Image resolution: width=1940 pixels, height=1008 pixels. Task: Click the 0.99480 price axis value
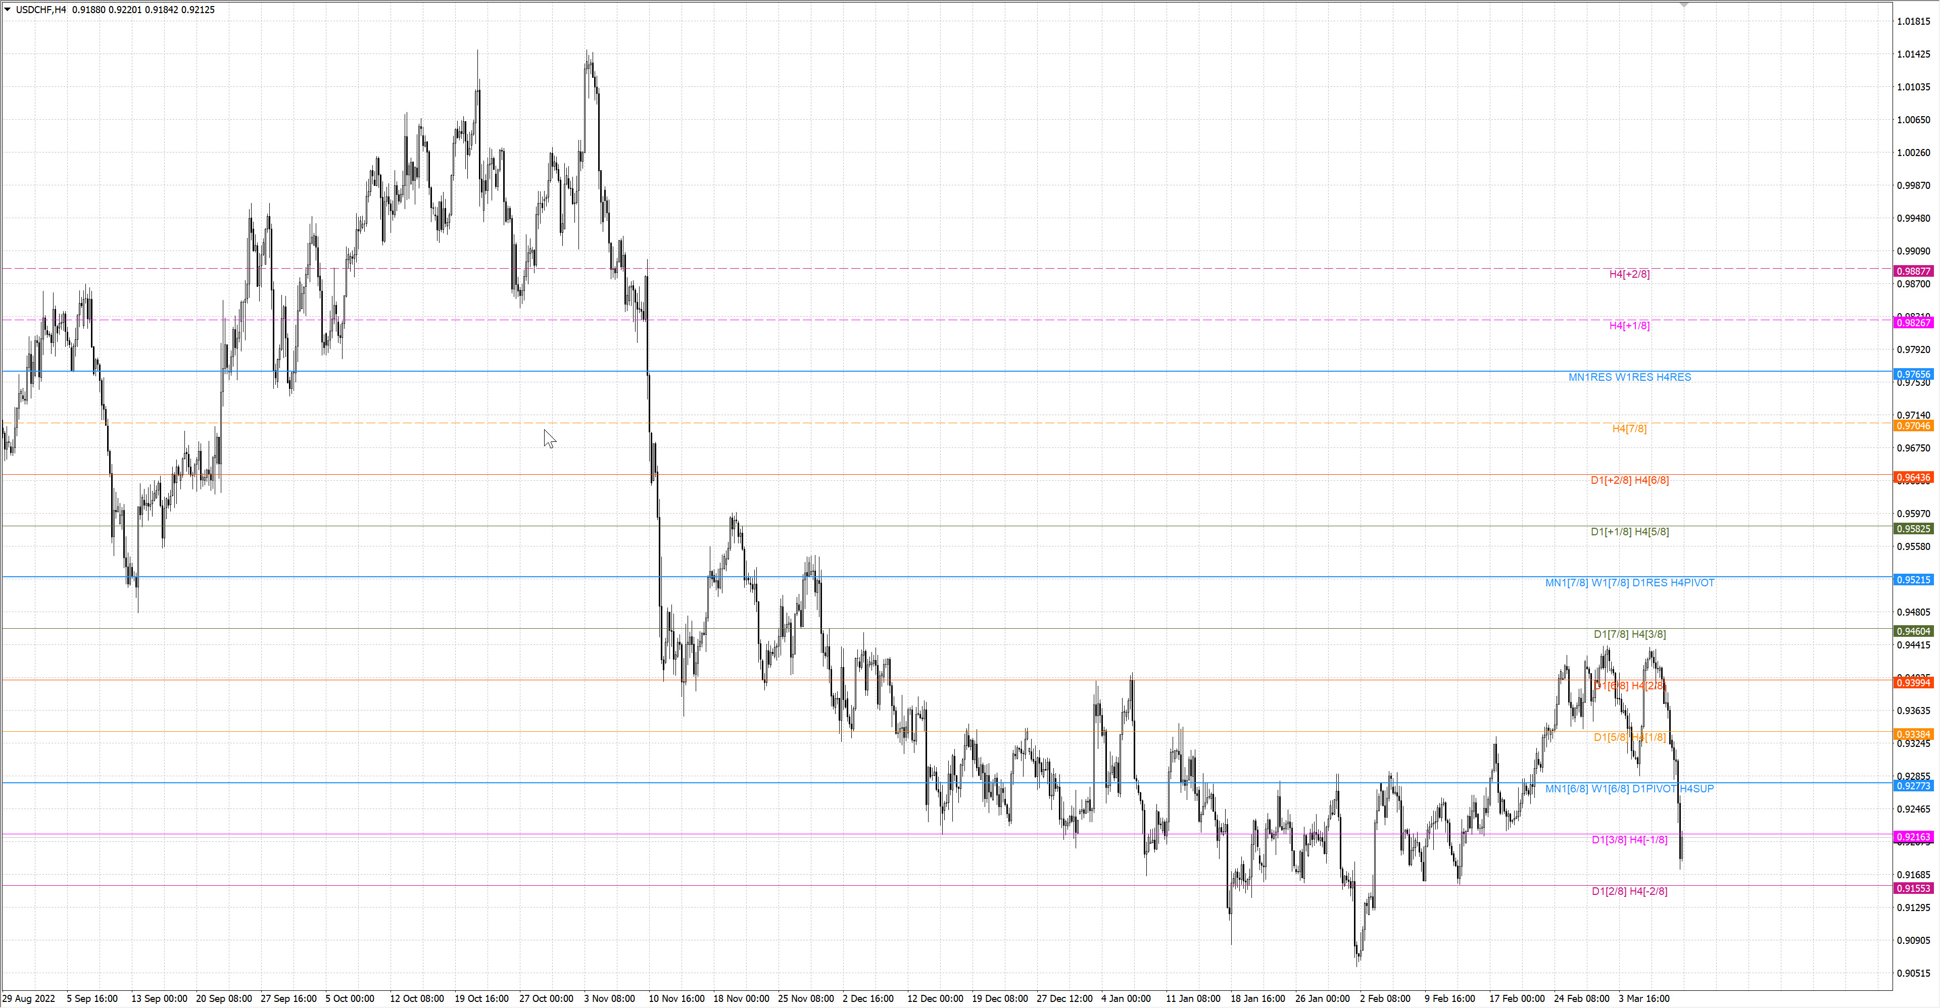coord(1914,218)
